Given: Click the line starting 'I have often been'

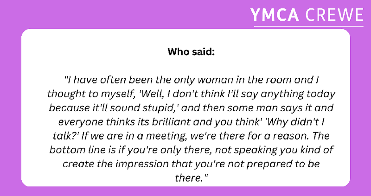Looking at the screenshot, I should click(191, 80).
